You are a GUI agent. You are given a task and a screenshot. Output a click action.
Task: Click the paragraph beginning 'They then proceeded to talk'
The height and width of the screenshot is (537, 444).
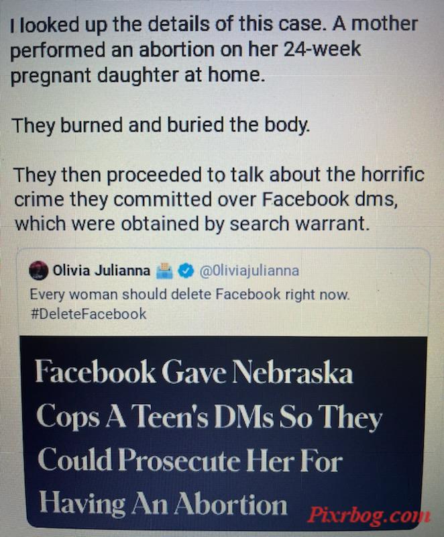pyautogui.click(x=219, y=199)
